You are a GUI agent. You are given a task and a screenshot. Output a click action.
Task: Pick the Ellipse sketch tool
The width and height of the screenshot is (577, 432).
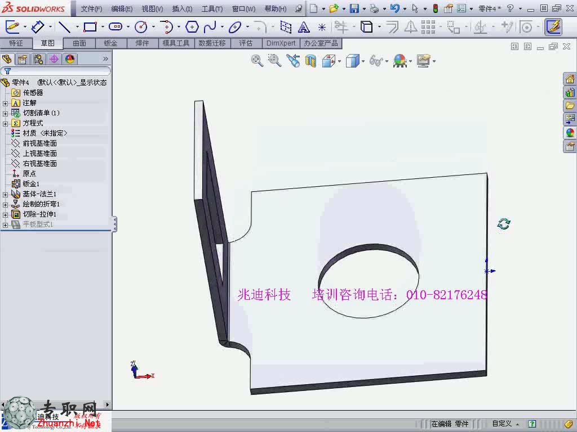[235, 27]
